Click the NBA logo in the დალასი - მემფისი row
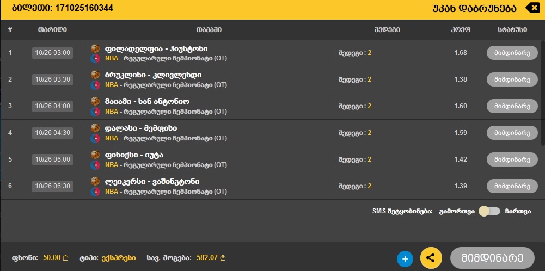Image resolution: width=545 pixels, height=271 pixels. click(x=95, y=138)
